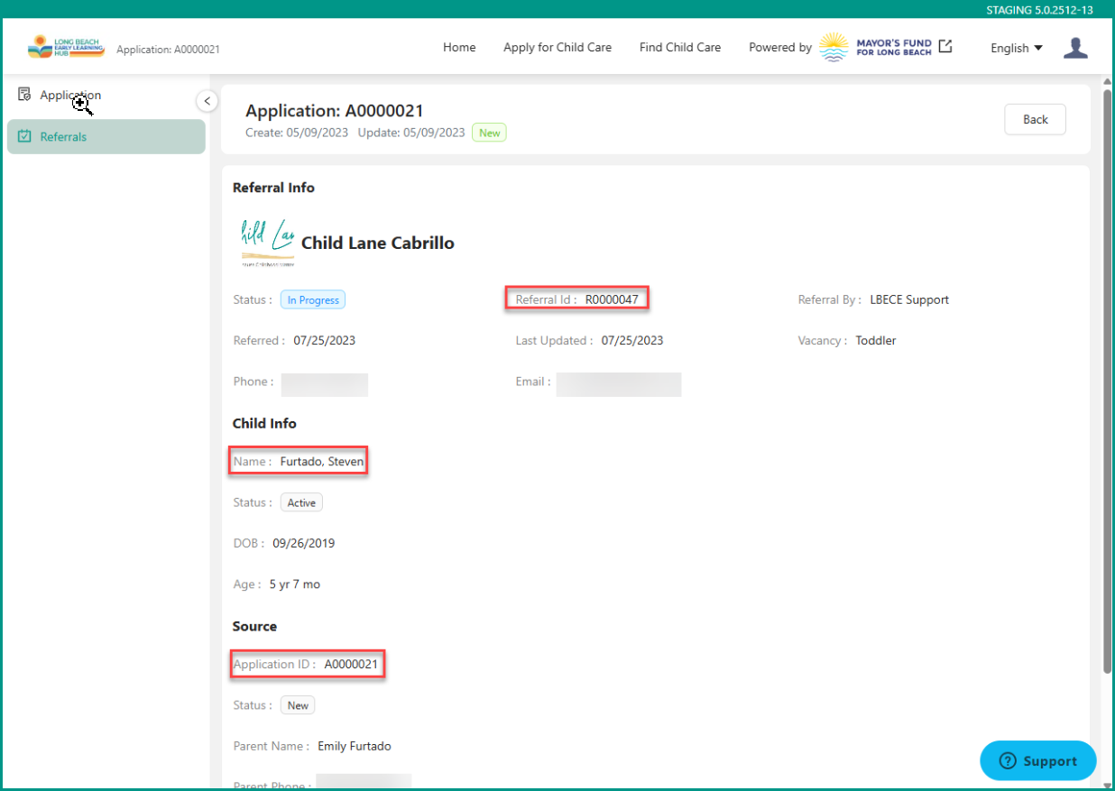The height and width of the screenshot is (791, 1115).
Task: Go to the Home menu item
Action: click(459, 48)
